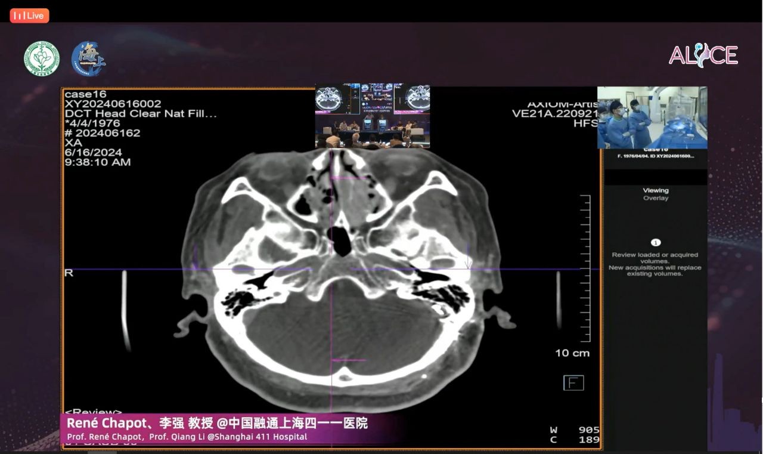The image size is (763, 454).
Task: Select the Viewing panel heading
Action: click(x=656, y=191)
